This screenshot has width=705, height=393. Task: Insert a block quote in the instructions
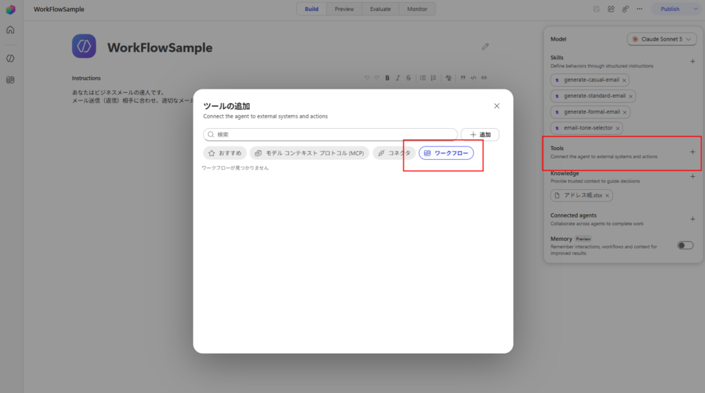click(x=463, y=78)
